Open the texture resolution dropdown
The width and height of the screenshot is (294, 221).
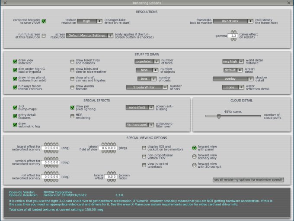(x=89, y=21)
